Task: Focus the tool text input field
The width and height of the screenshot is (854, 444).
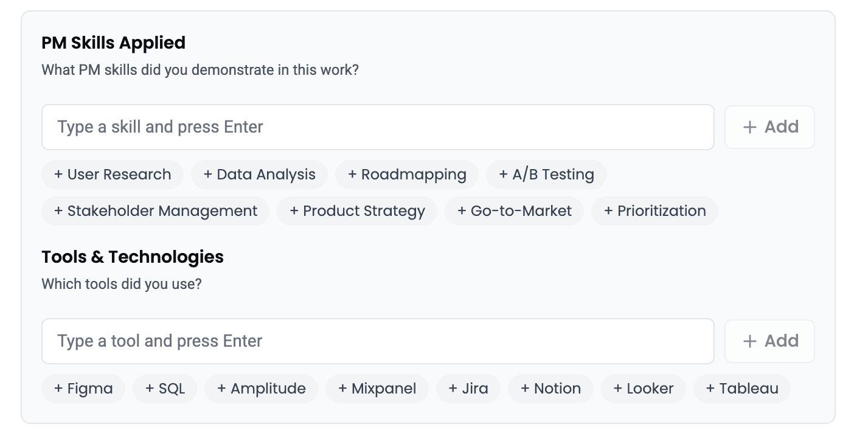Action: coord(378,341)
